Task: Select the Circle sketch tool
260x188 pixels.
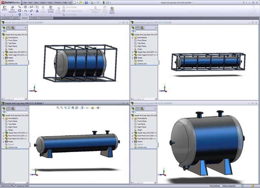Action: click(25, 7)
